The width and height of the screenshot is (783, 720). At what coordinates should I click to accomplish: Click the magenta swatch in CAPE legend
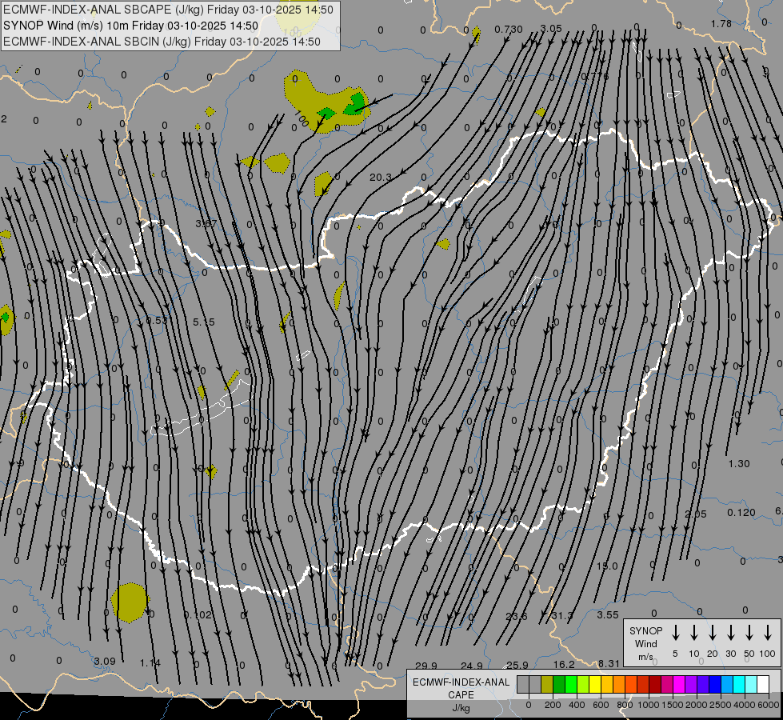(679, 685)
